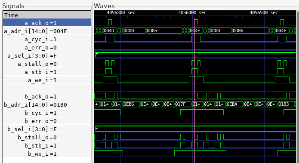Screen dimensions: 299x163
Task: Click the Time header in Signals panel
Action: pyautogui.click(x=47, y=15)
